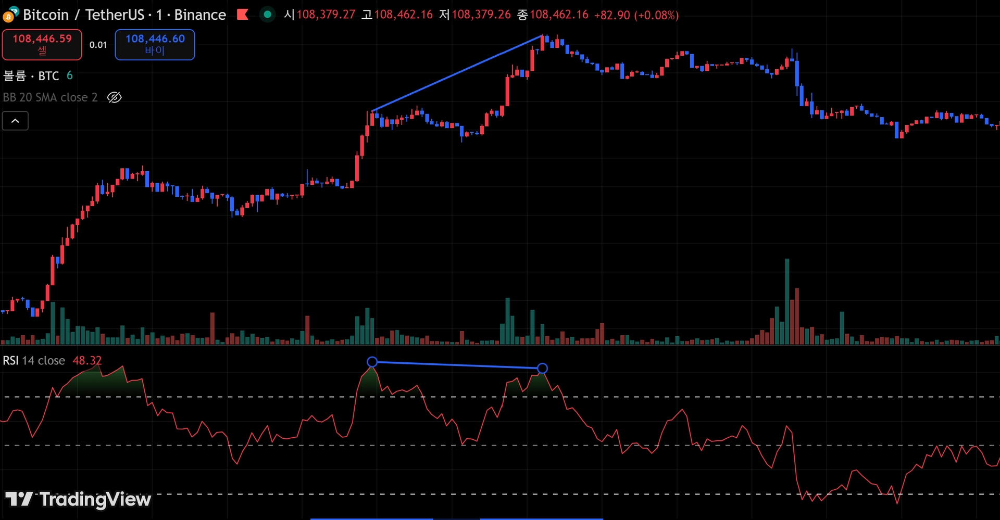Click the open price 108,379.27

326,15
